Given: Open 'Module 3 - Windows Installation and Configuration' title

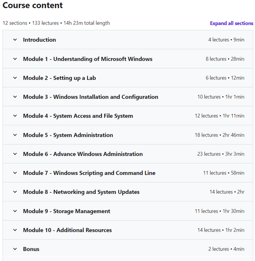Looking at the screenshot, I should coord(90,97).
